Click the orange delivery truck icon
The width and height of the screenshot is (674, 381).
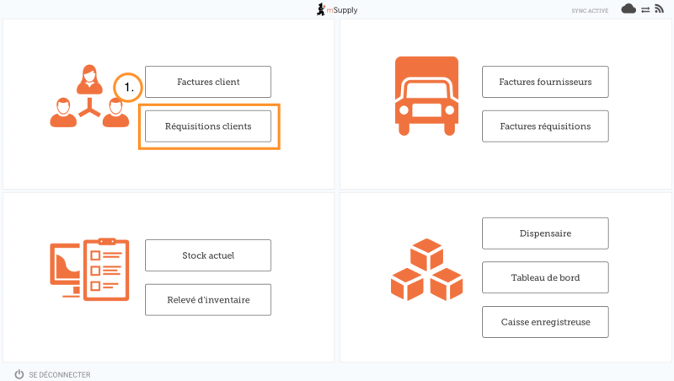[x=426, y=95]
